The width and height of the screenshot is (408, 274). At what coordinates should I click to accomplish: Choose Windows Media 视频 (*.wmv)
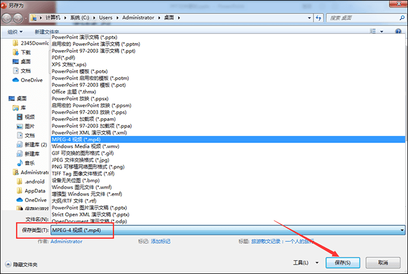(228, 147)
